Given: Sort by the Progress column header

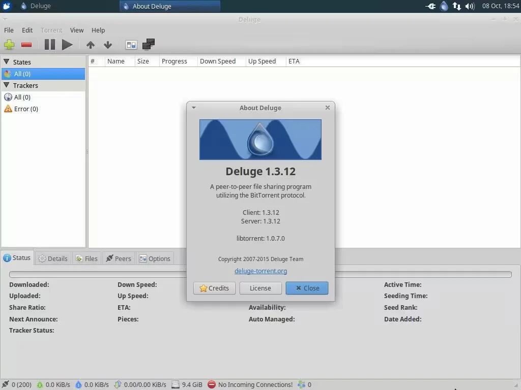Looking at the screenshot, I should tap(179, 61).
